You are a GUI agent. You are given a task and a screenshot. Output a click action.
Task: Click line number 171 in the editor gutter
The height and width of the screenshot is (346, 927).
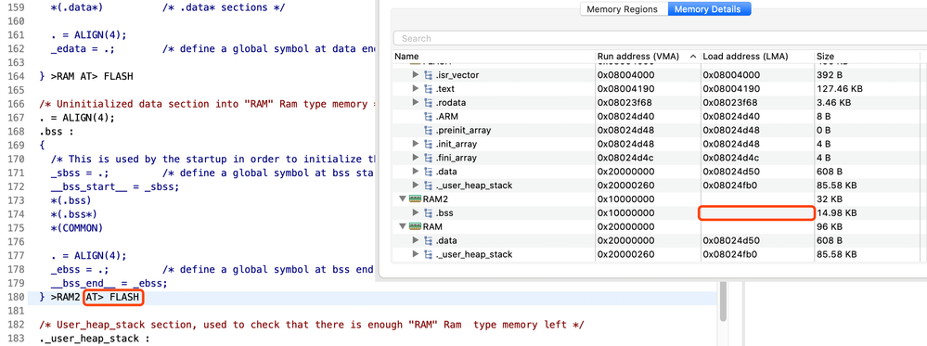coord(17,173)
